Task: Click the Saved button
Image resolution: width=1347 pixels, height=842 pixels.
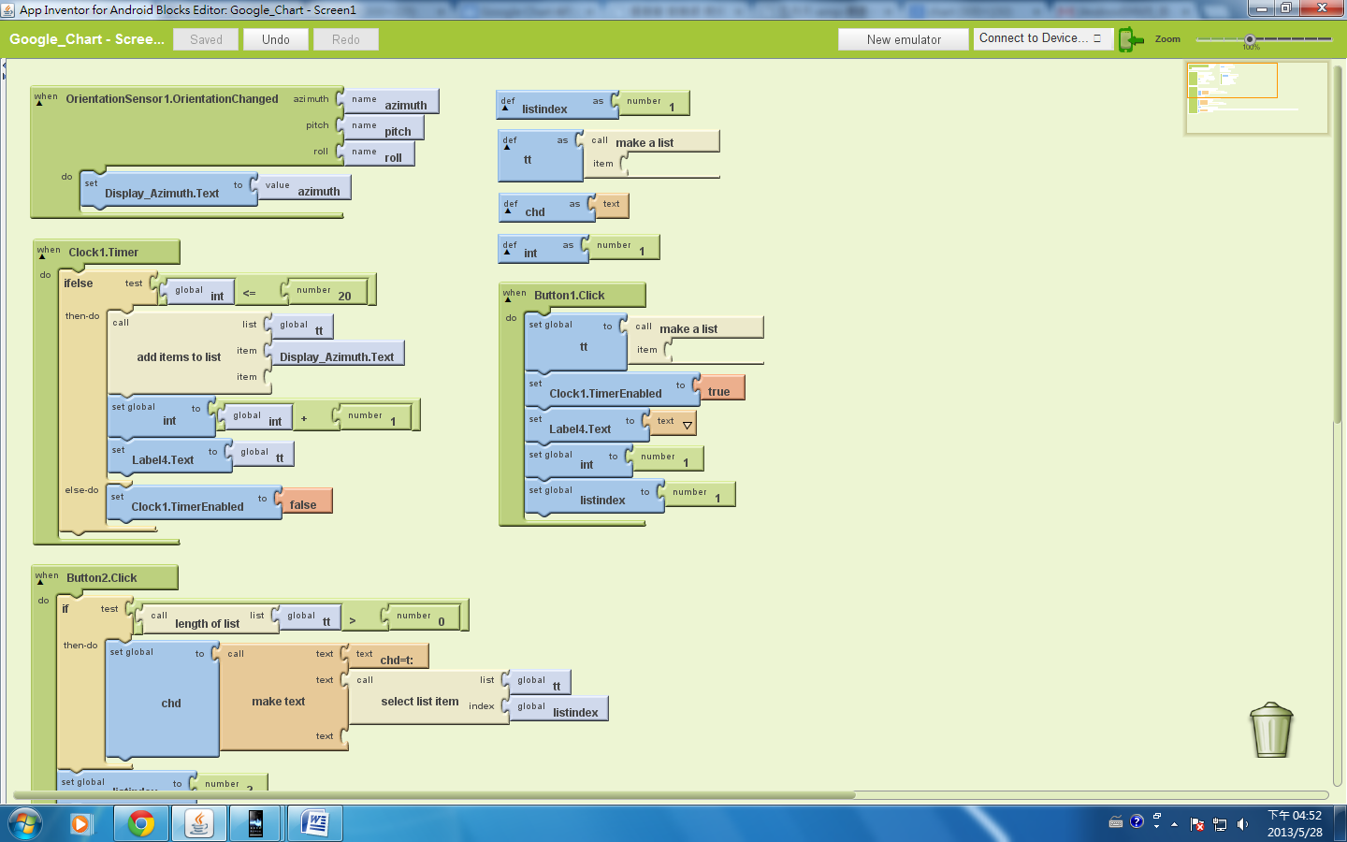Action: coord(206,39)
